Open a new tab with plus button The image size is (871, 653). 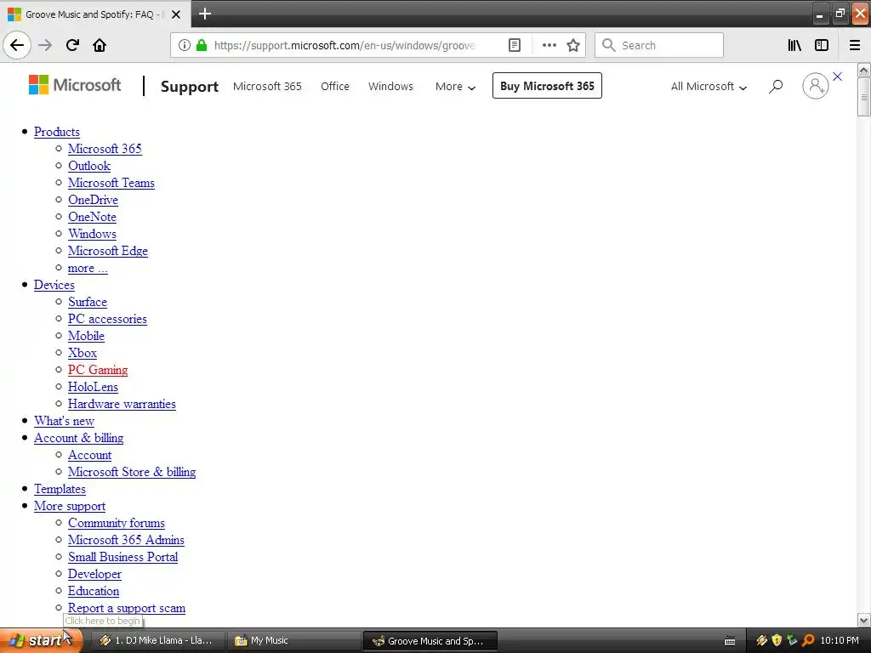(x=205, y=14)
